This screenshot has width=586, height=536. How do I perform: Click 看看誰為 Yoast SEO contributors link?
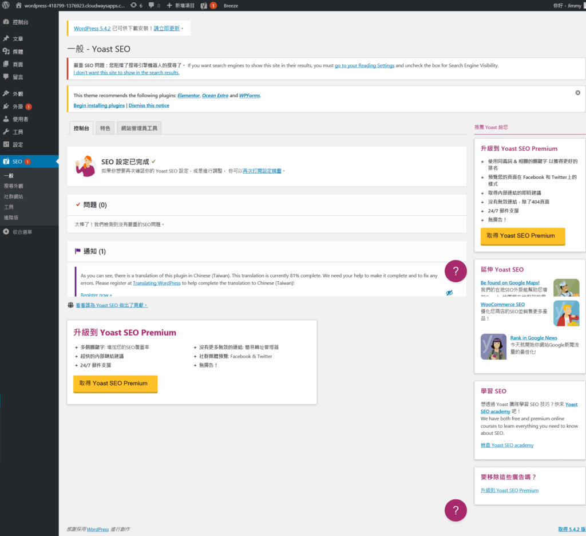[112, 305]
